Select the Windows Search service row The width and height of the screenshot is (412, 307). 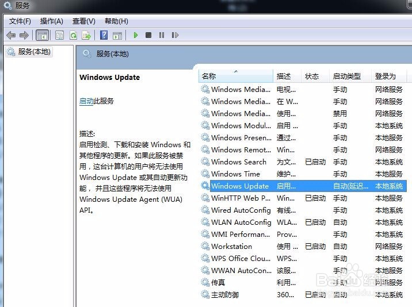303,162
